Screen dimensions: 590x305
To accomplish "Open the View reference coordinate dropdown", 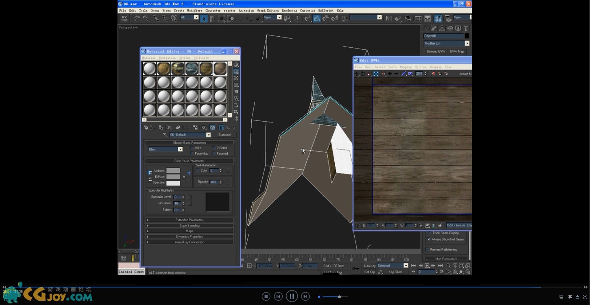I will click(279, 18).
